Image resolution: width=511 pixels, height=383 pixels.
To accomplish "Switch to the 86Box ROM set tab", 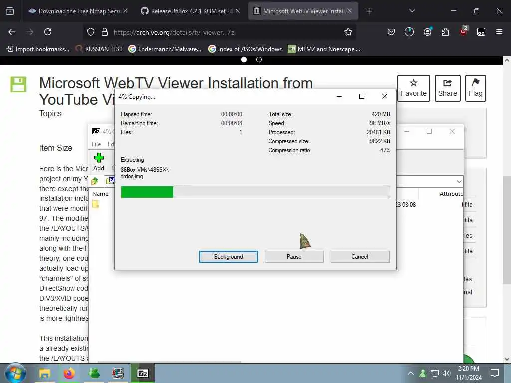I will (191, 11).
